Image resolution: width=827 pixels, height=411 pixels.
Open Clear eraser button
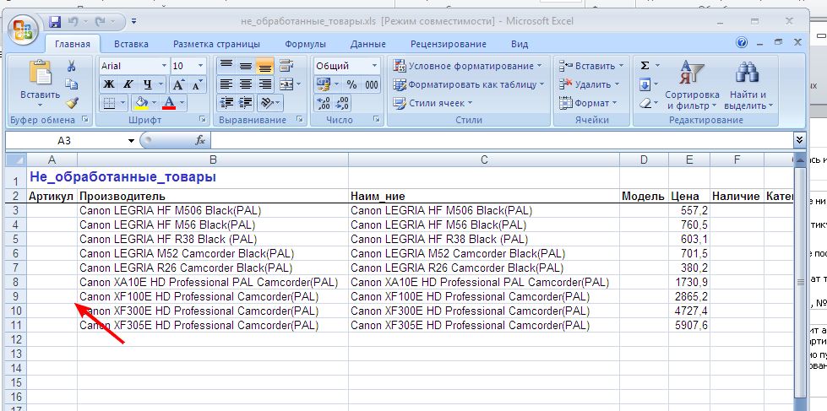[x=645, y=103]
